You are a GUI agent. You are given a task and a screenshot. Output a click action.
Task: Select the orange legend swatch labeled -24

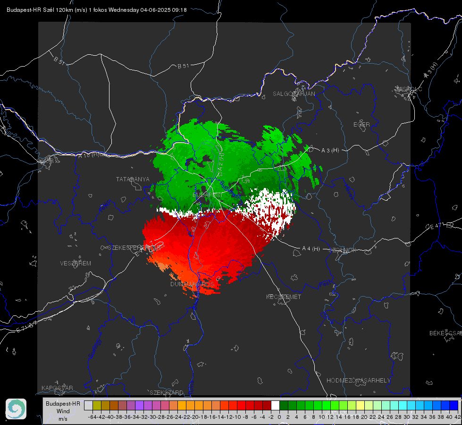coord(182,405)
